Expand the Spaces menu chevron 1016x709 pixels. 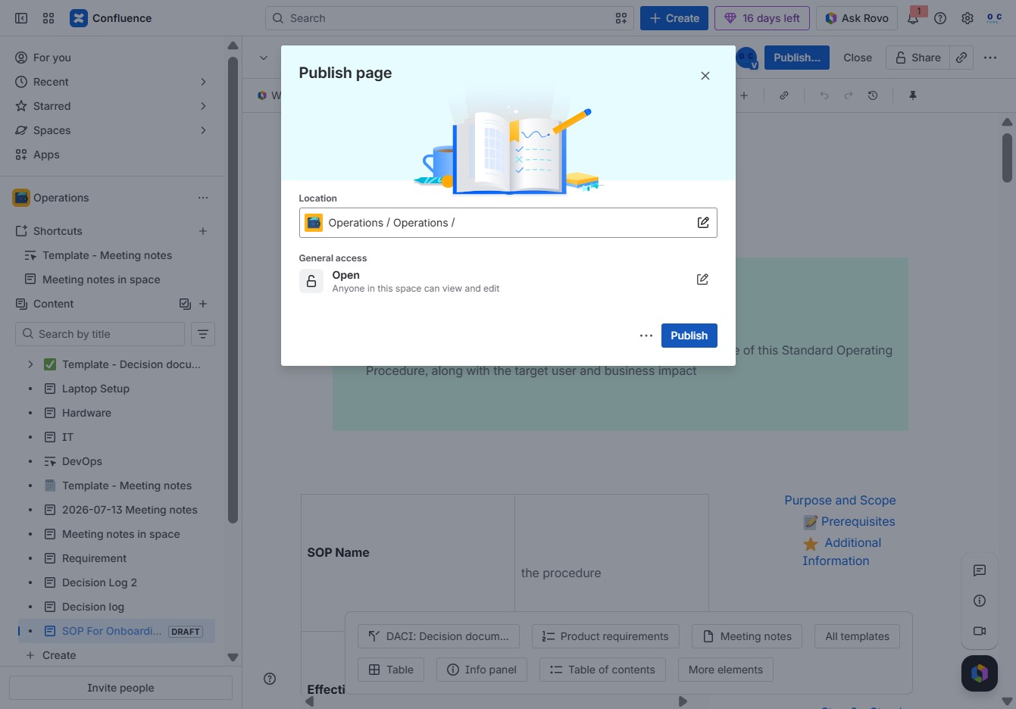[203, 130]
